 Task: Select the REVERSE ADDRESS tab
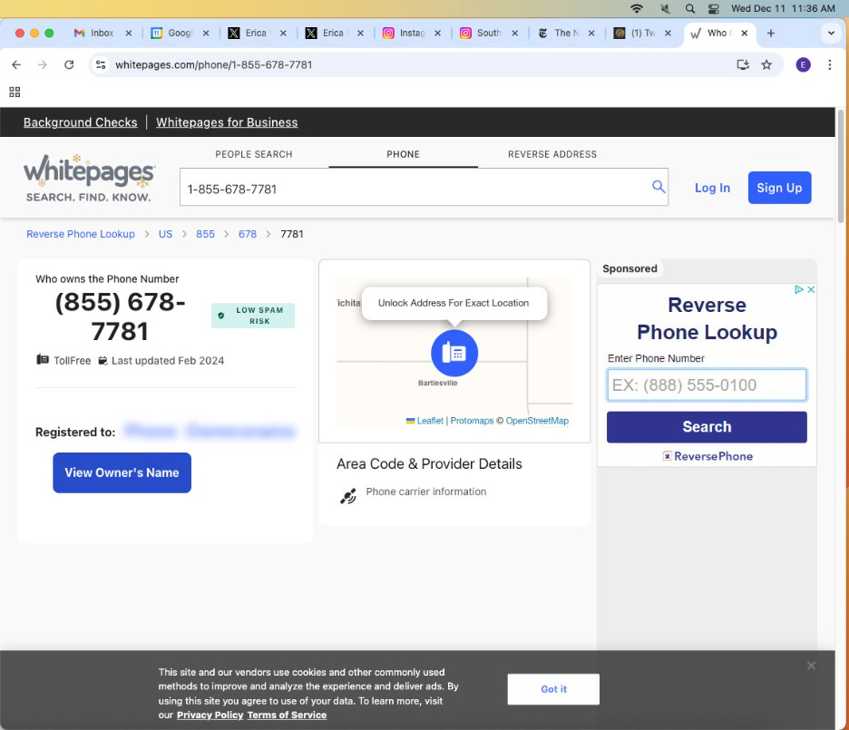552,154
